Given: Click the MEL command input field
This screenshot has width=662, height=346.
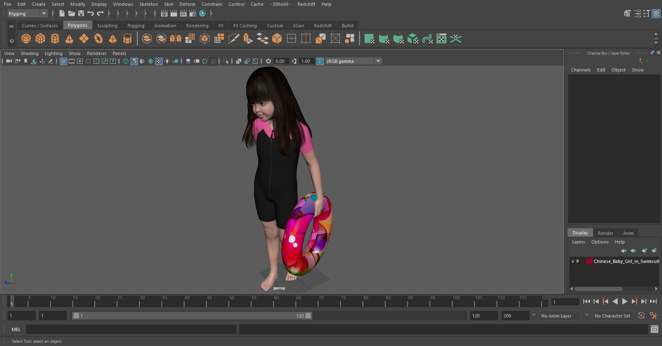Looking at the screenshot, I should pos(131,329).
